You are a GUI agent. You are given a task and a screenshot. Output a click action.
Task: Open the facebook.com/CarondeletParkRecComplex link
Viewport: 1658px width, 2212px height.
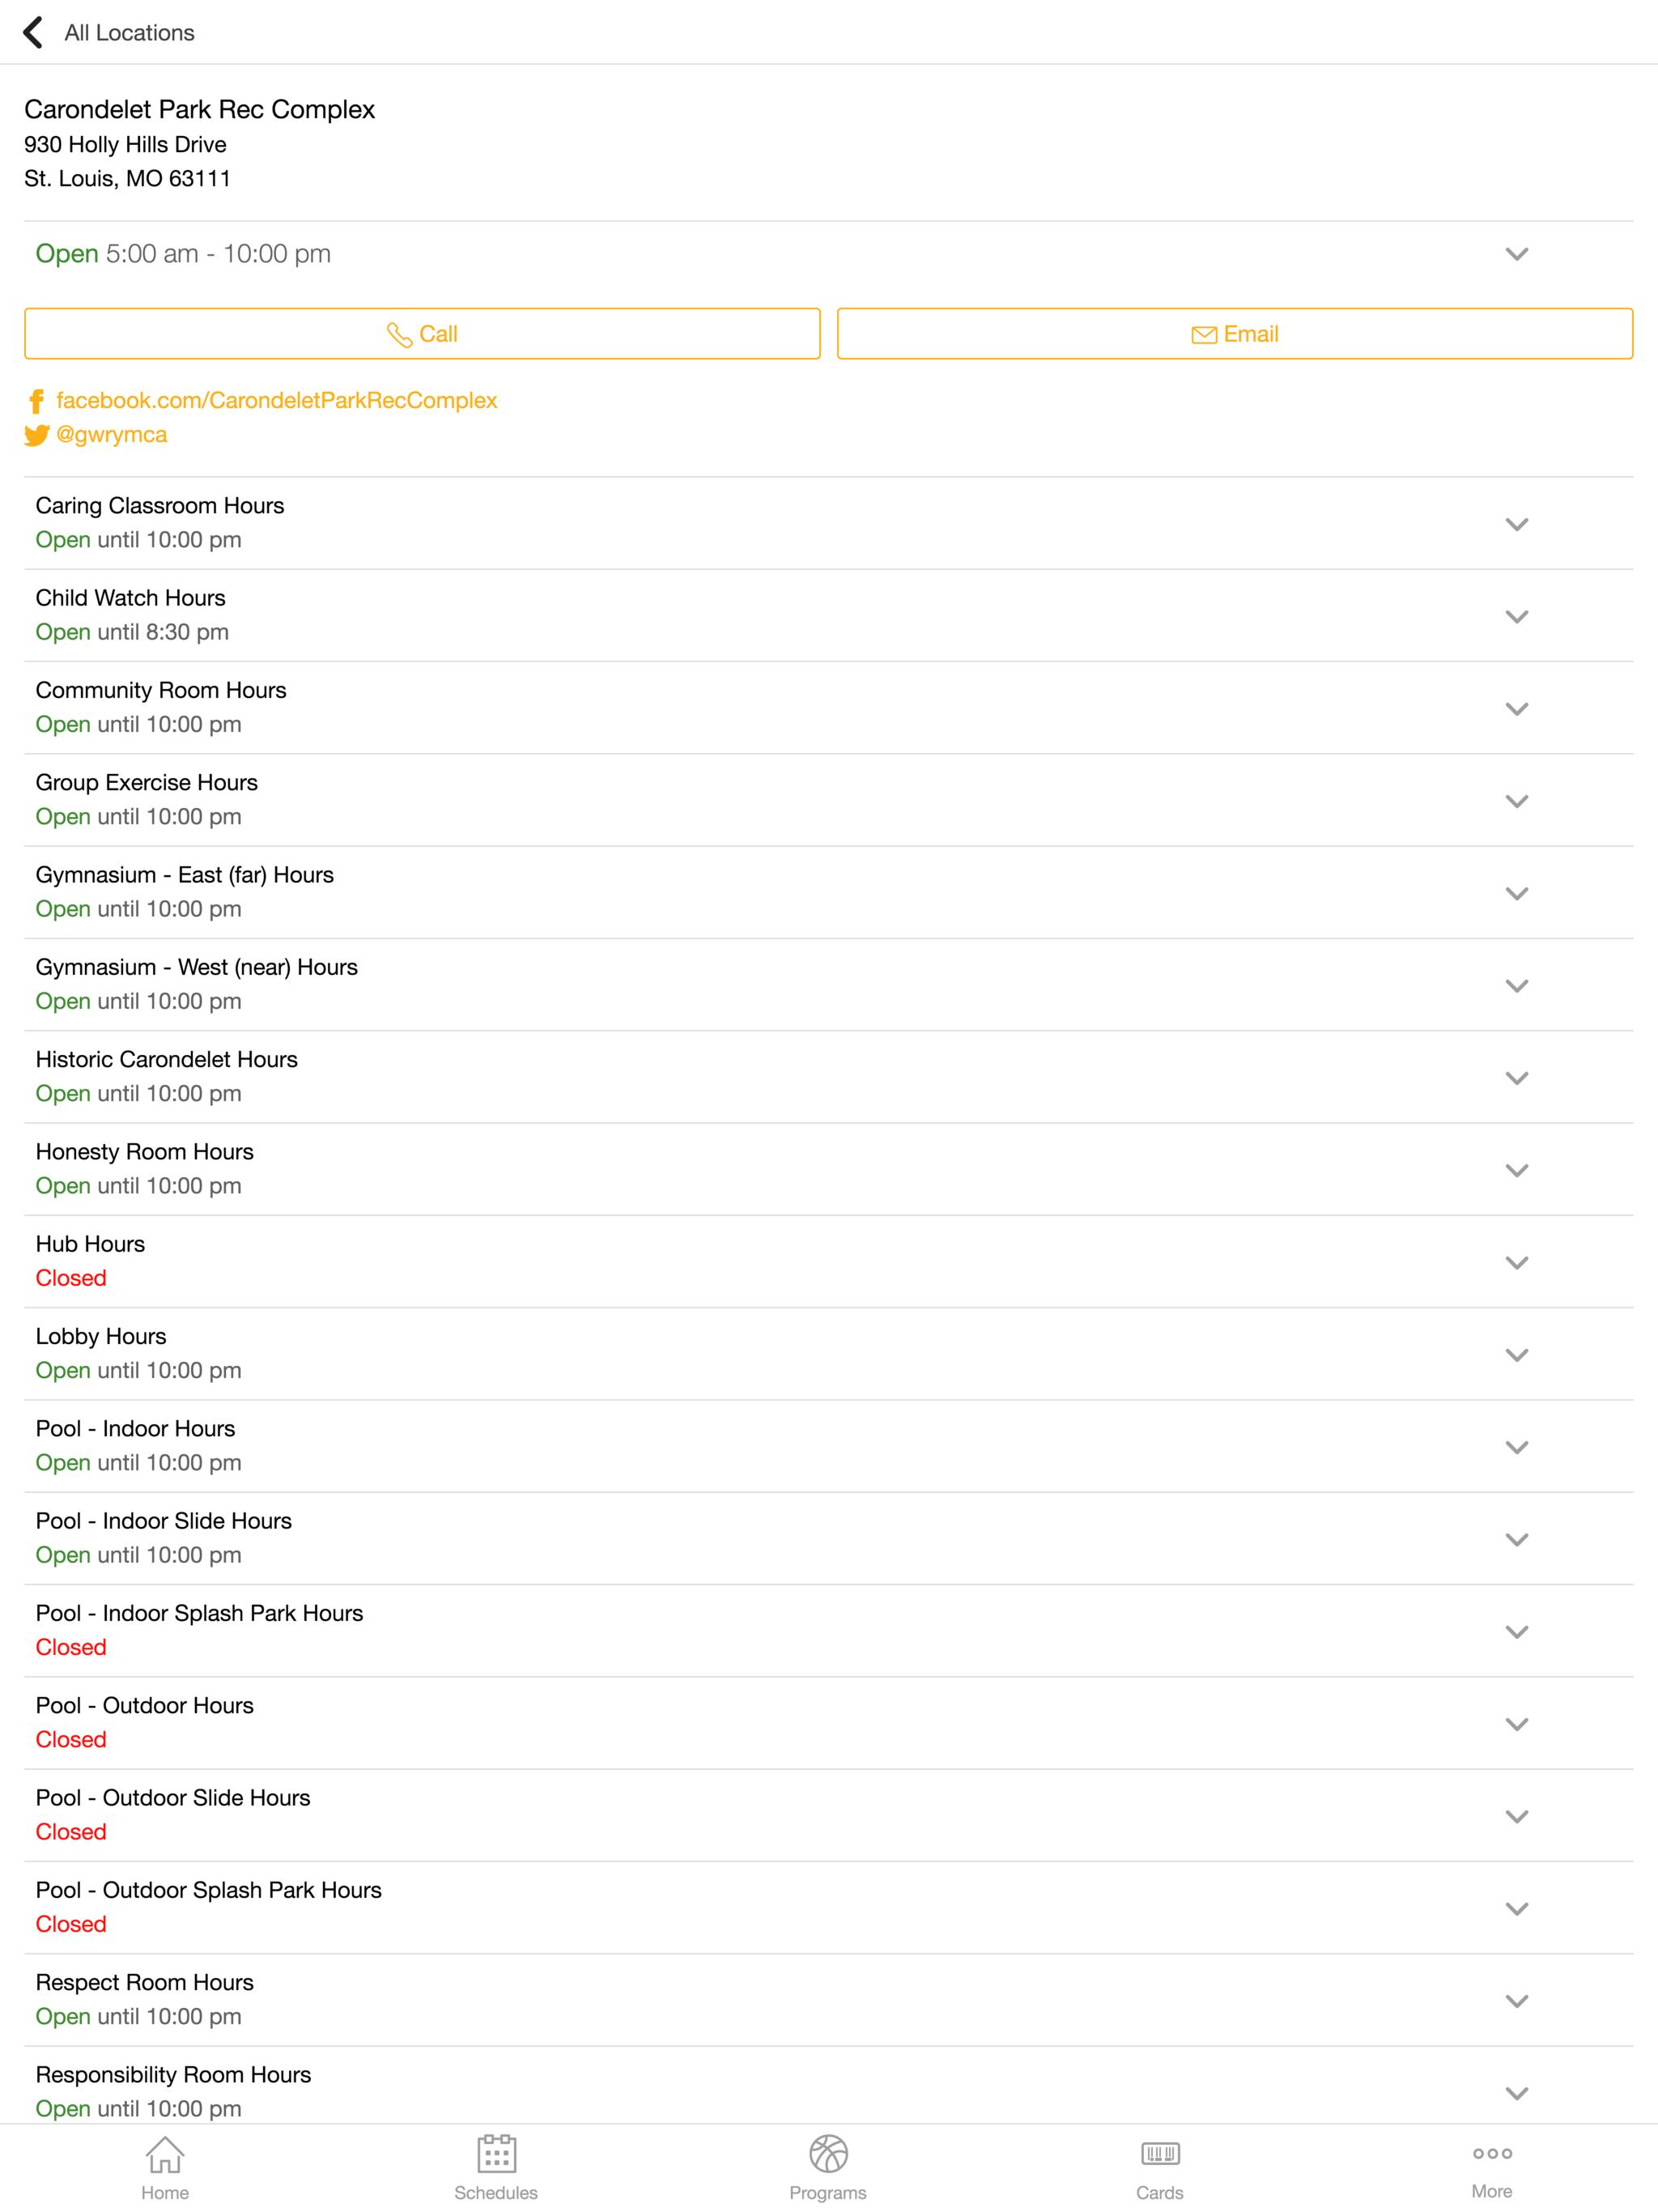(x=276, y=400)
